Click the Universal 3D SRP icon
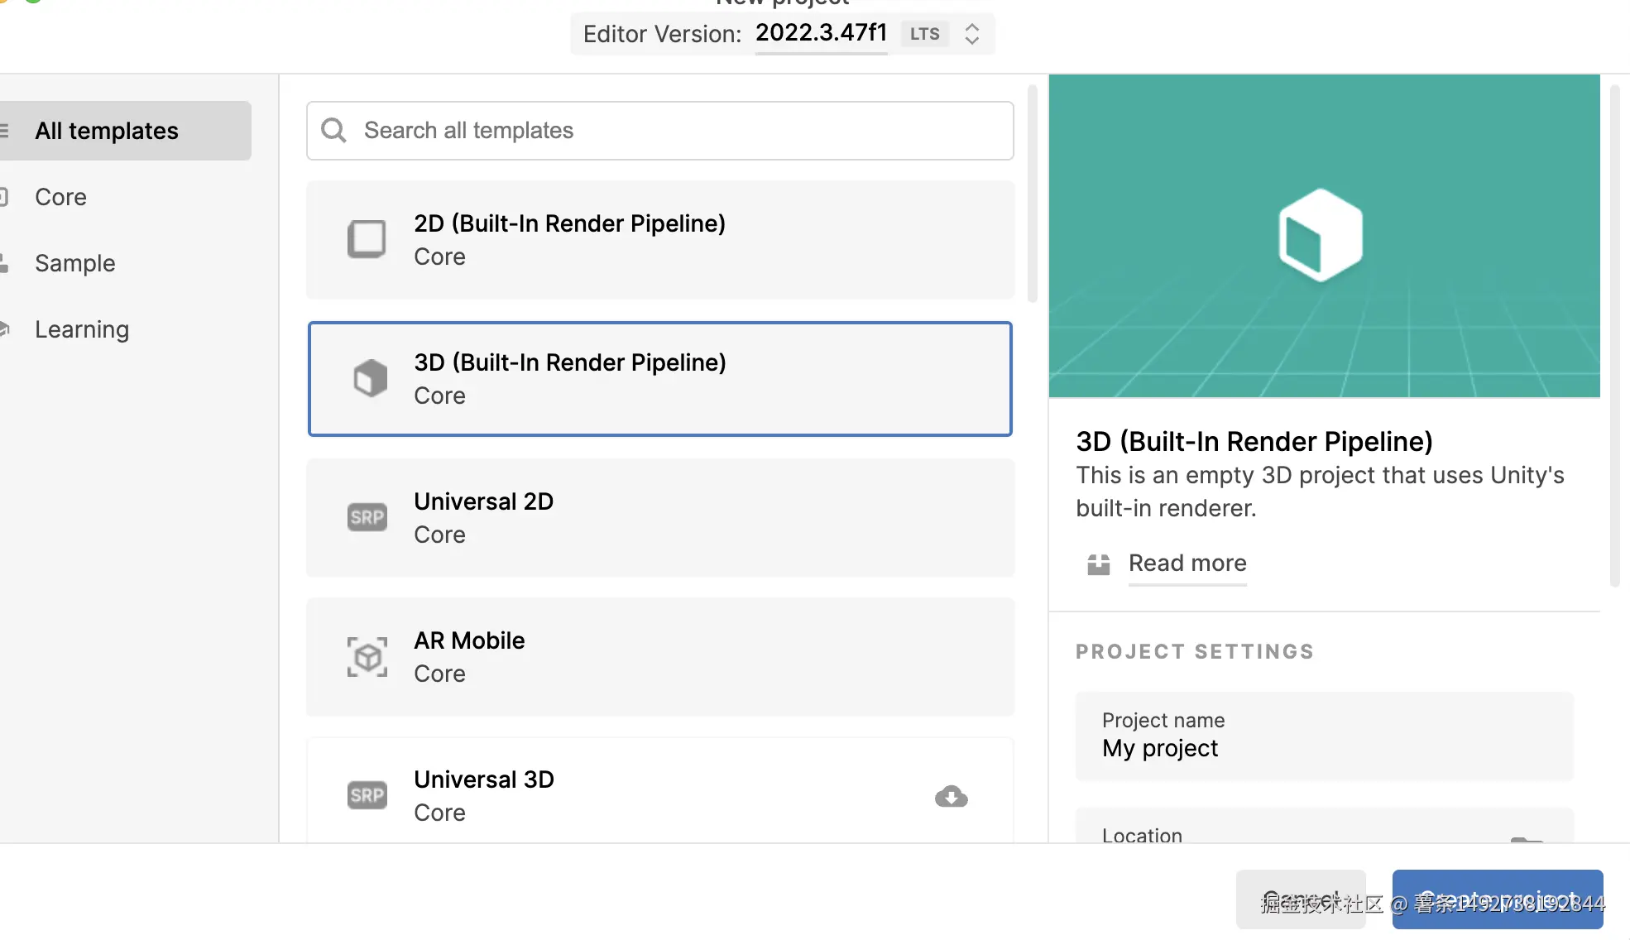Image resolution: width=1630 pixels, height=940 pixels. click(x=367, y=795)
